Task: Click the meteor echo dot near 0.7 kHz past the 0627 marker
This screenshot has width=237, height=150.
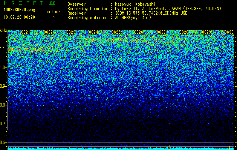Action: tap(170, 124)
